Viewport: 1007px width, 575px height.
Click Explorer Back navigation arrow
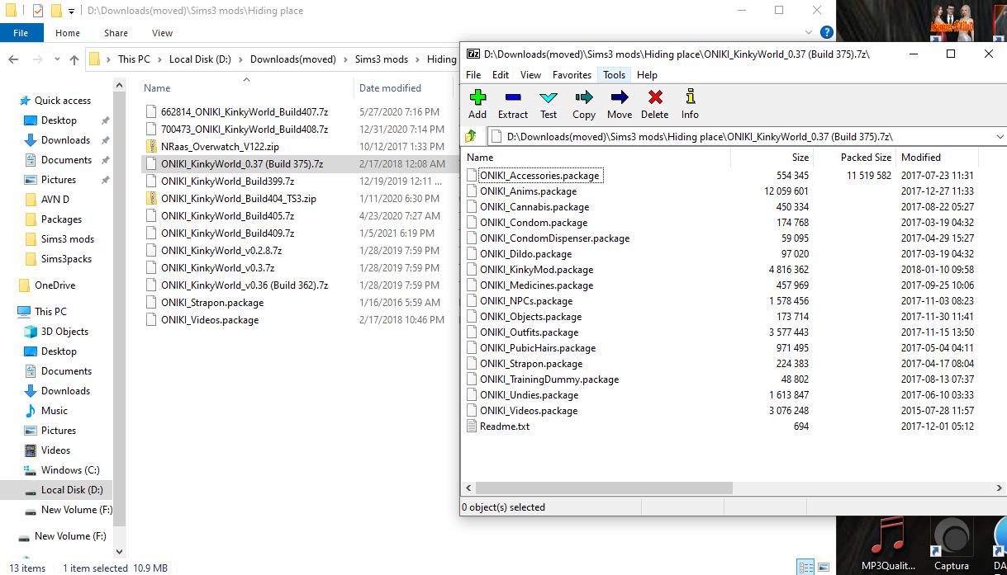pyautogui.click(x=13, y=59)
